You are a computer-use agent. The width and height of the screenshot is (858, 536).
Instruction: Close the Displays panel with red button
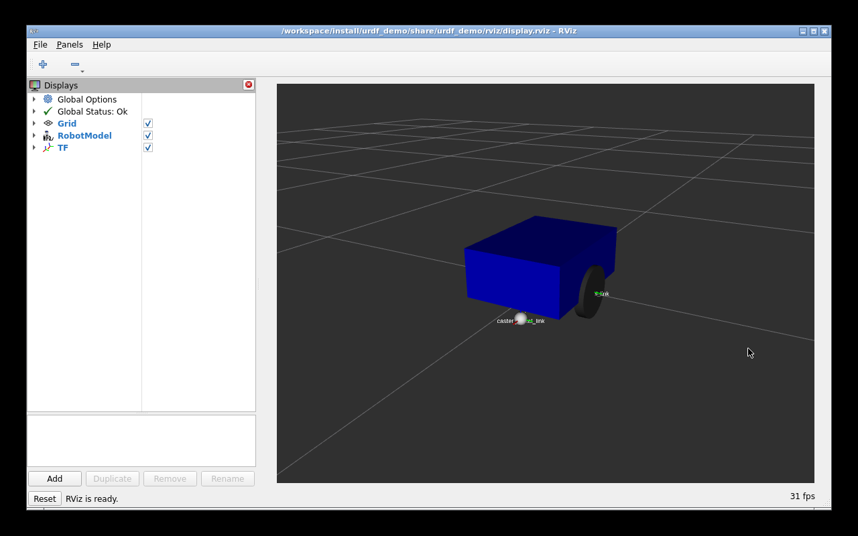tap(249, 84)
